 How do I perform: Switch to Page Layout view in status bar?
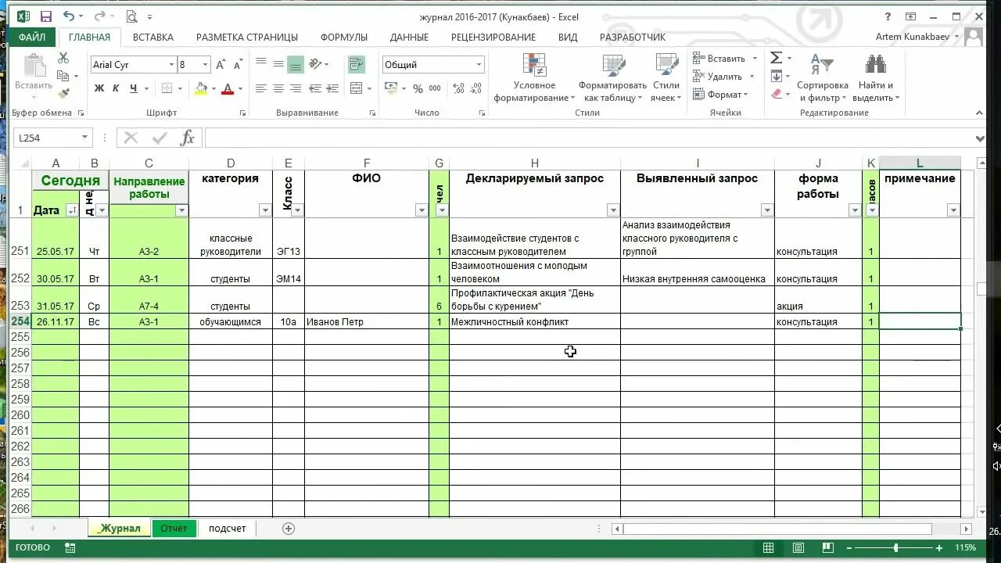click(798, 548)
